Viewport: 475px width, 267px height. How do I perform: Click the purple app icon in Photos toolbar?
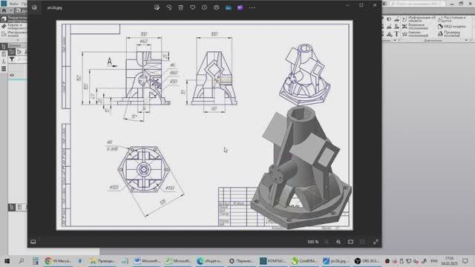point(240,7)
